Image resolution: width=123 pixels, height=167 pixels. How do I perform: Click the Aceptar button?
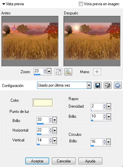(37, 161)
